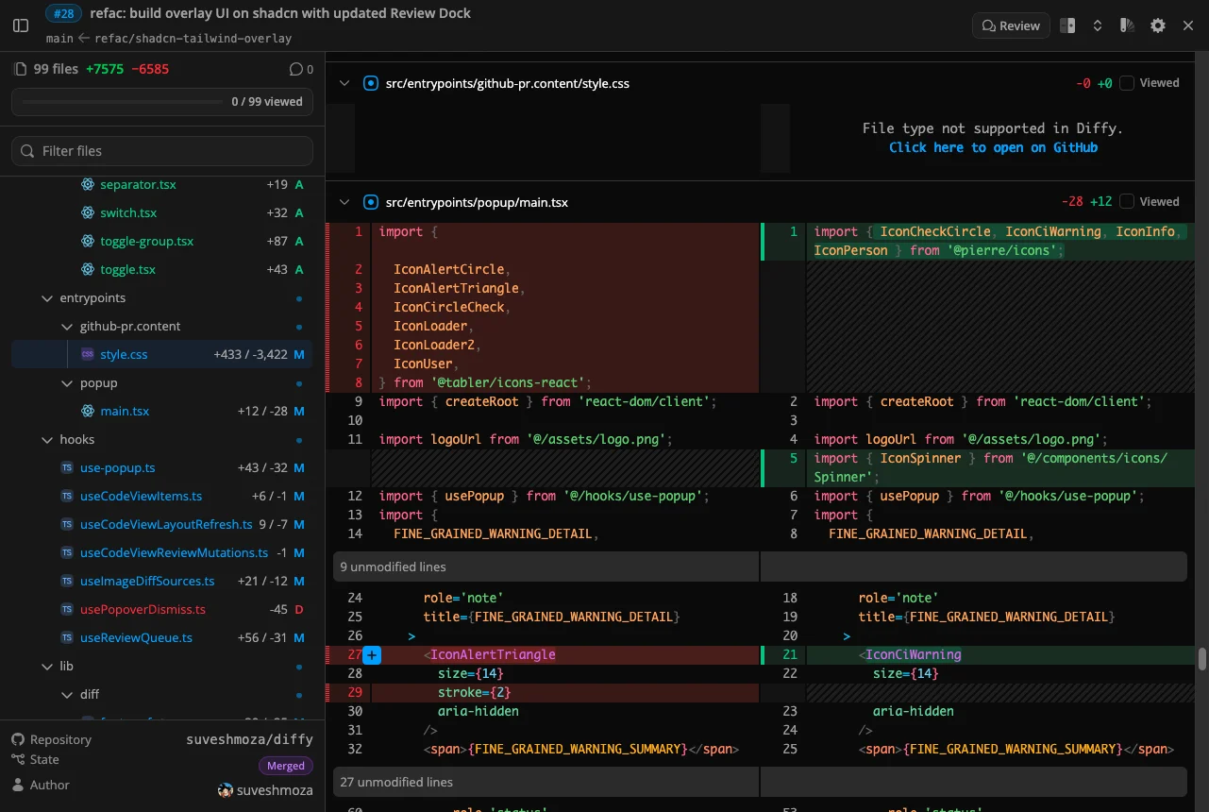Select toggle.tsx in the file tree

click(x=128, y=269)
